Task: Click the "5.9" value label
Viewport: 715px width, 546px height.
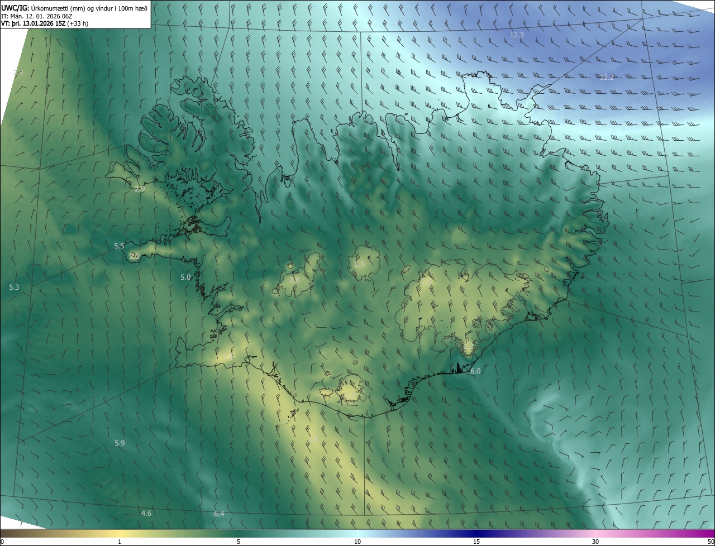Action: pyautogui.click(x=120, y=443)
